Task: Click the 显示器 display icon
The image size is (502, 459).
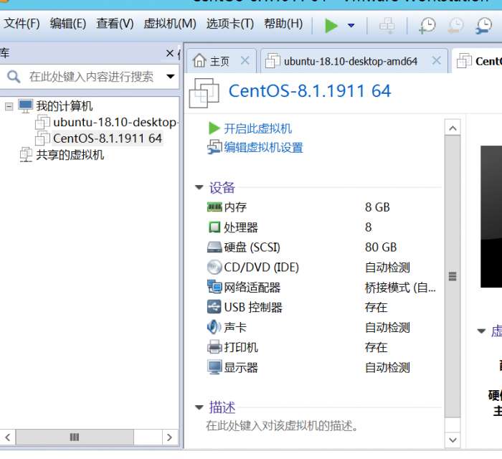Action: 214,367
